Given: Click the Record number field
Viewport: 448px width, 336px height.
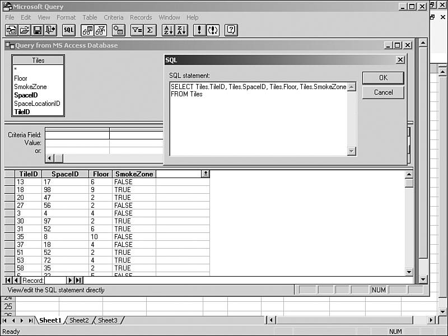Looking at the screenshot, I should pos(55,281).
